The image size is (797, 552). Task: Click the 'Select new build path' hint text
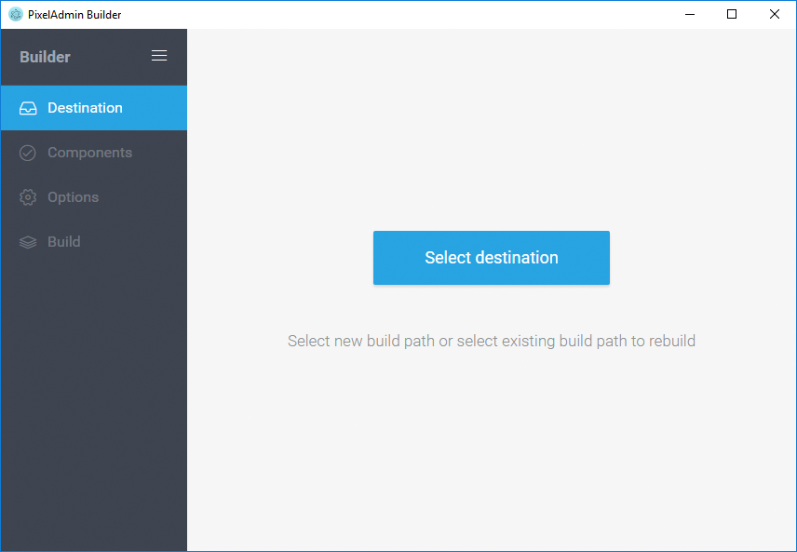click(x=491, y=341)
